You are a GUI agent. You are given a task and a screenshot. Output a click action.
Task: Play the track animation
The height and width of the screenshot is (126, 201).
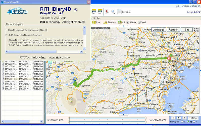click(x=179, y=118)
